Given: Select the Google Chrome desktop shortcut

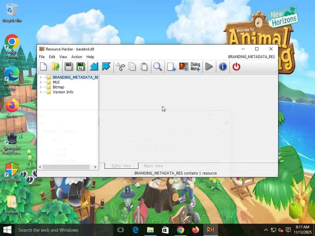Looking at the screenshot, I should pos(12,47).
